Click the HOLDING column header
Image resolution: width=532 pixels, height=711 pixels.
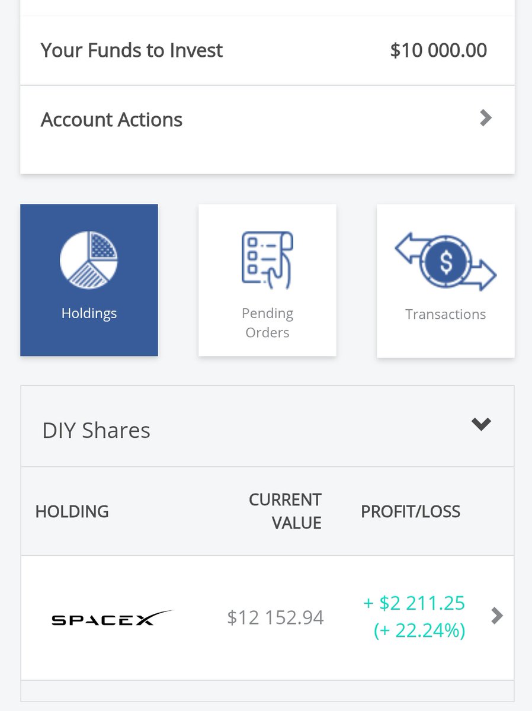72,511
